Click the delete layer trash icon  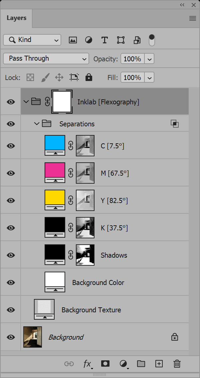[177, 364]
